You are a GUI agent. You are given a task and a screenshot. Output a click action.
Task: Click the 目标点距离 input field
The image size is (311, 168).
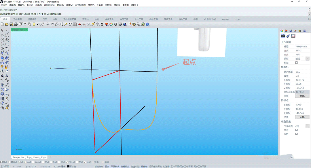(x=302, y=92)
